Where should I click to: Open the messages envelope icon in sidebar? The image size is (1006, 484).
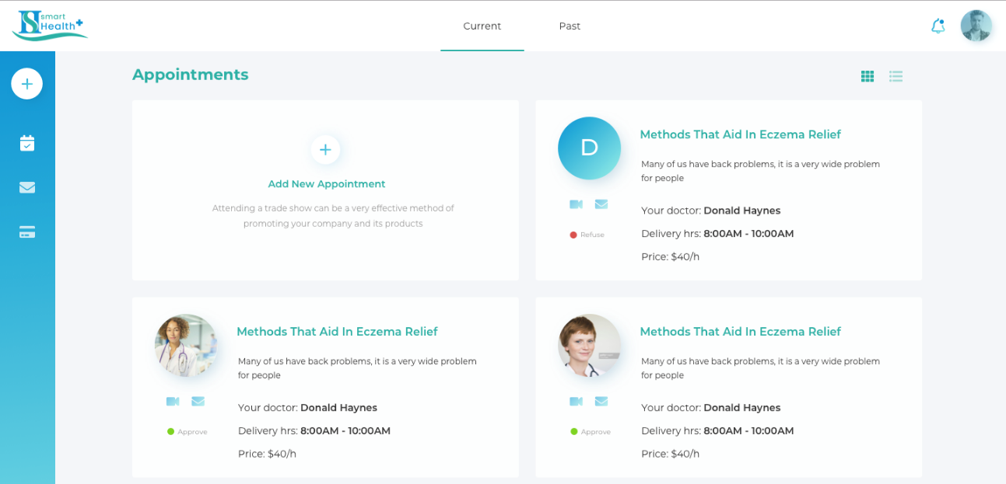click(27, 187)
